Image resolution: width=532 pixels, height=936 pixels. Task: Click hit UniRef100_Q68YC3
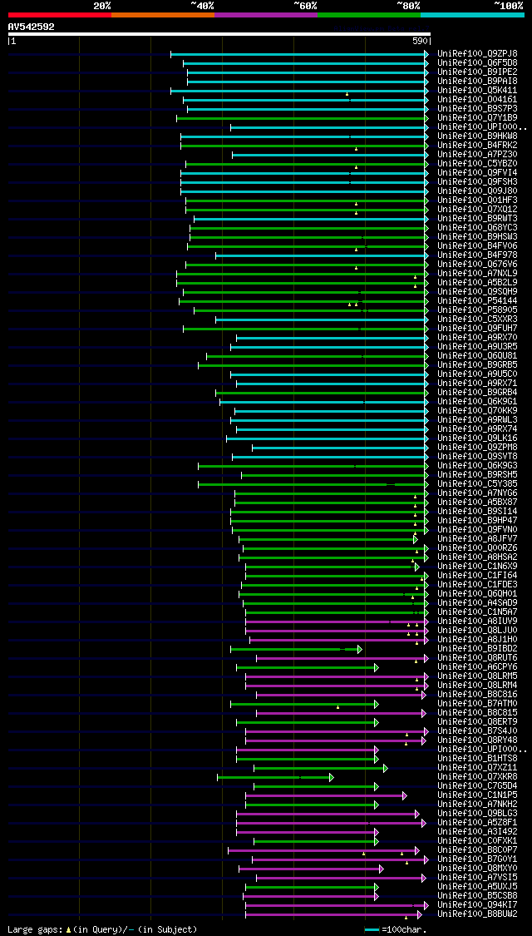(477, 227)
